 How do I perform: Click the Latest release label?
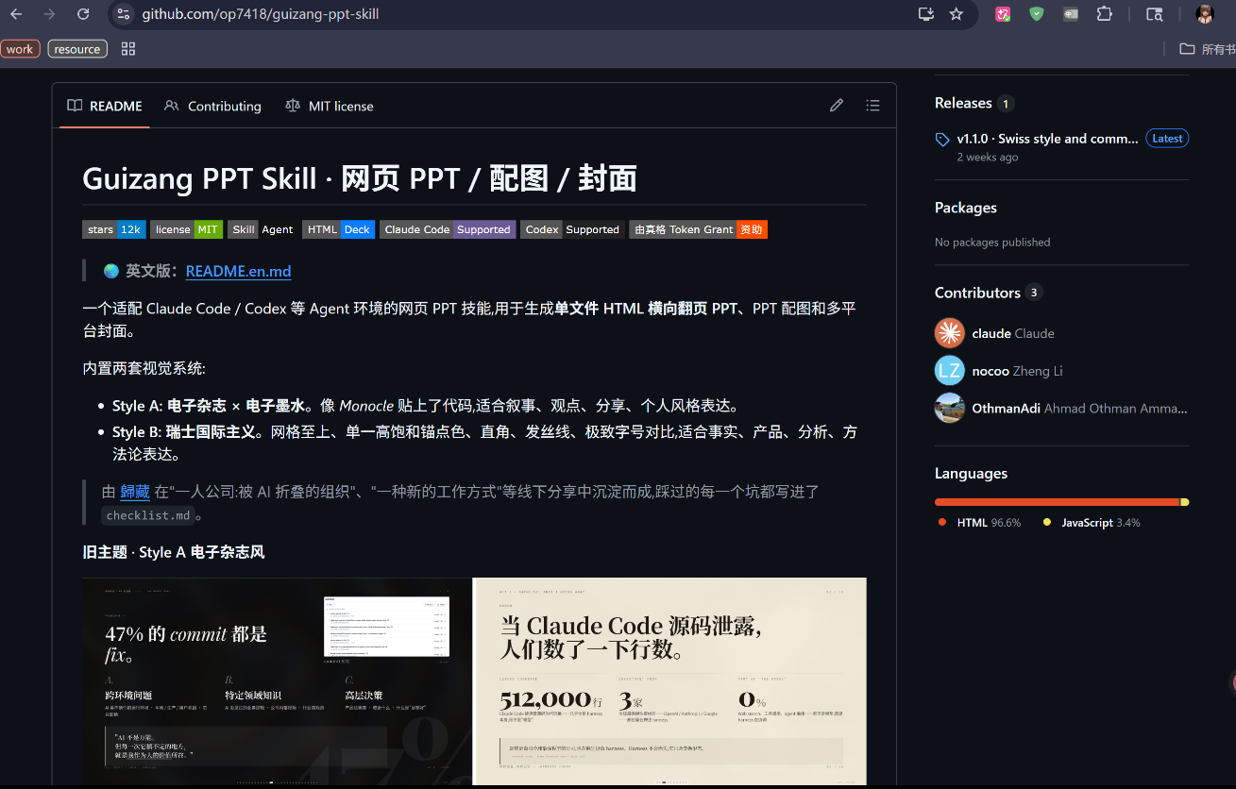[1167, 139]
